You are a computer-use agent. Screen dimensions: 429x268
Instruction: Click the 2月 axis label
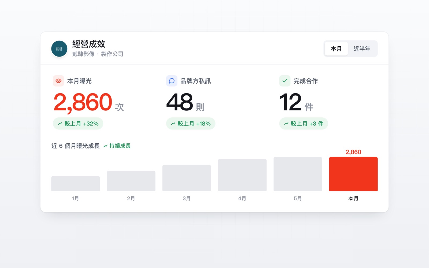click(x=131, y=199)
